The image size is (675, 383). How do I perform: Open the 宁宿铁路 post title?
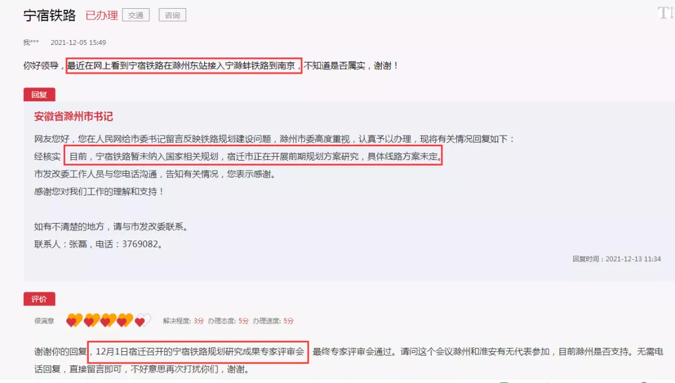[49, 16]
